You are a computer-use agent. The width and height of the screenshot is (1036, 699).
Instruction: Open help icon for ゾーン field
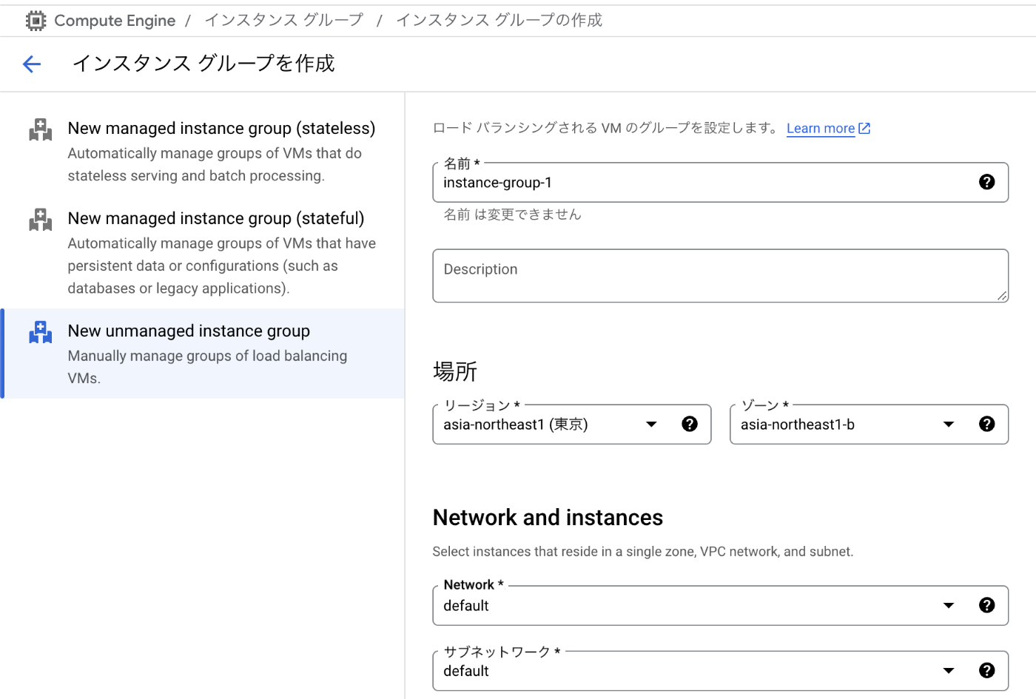tap(986, 424)
